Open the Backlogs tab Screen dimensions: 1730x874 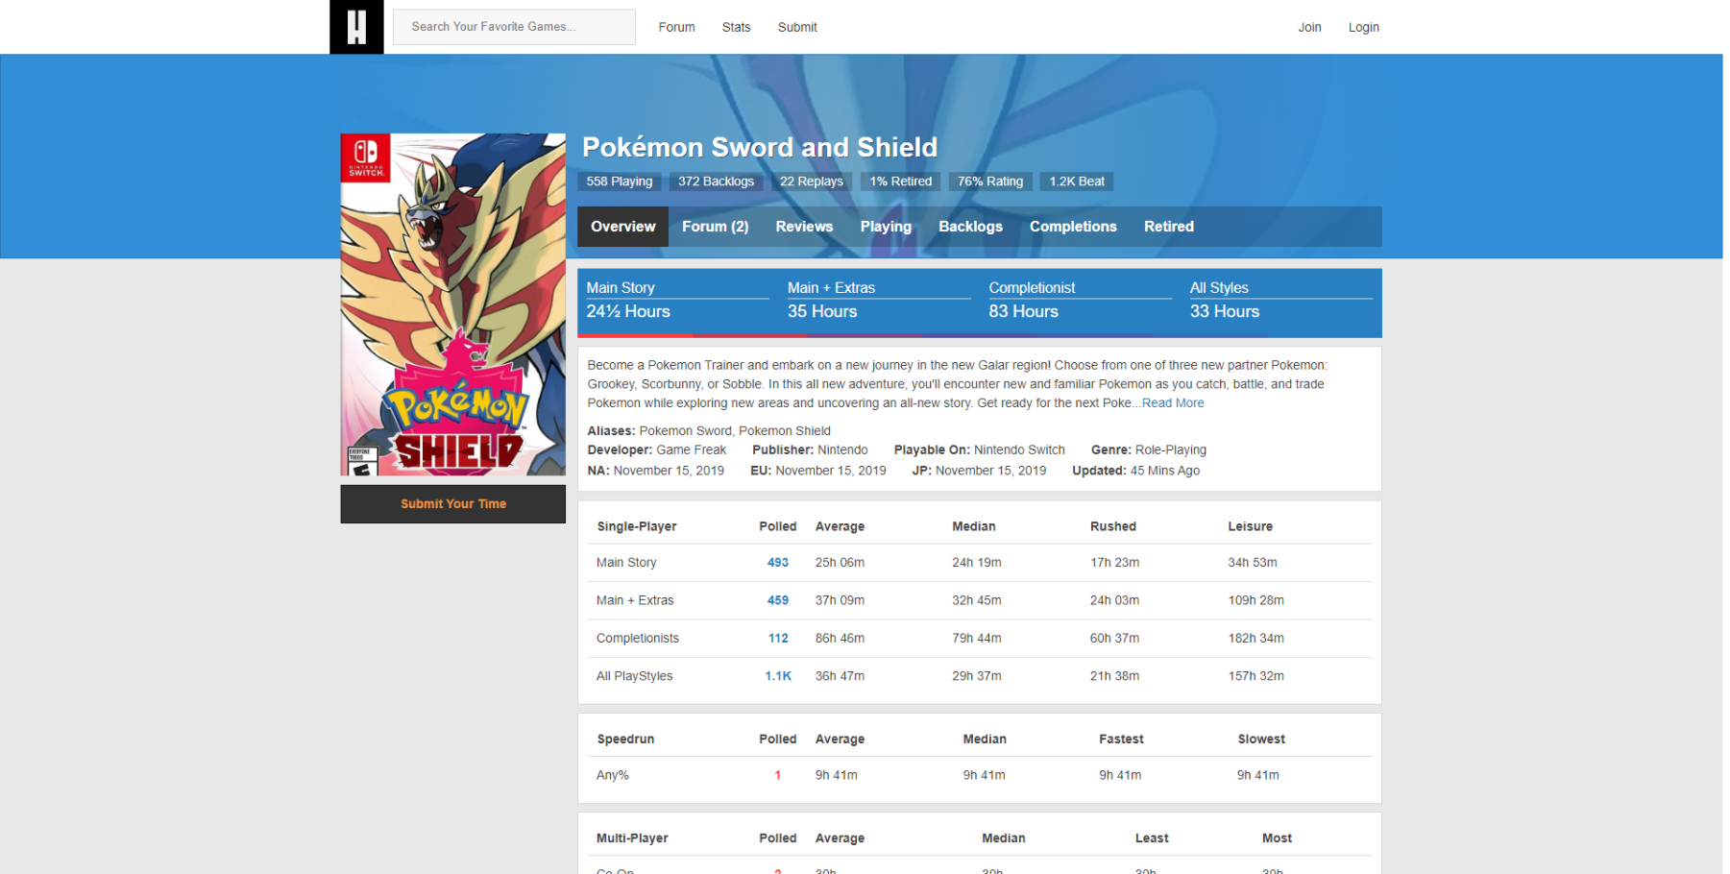(970, 227)
